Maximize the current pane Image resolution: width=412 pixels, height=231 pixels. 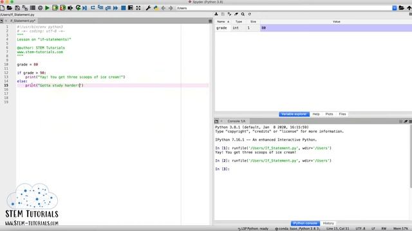pyautogui.click(x=131, y=8)
